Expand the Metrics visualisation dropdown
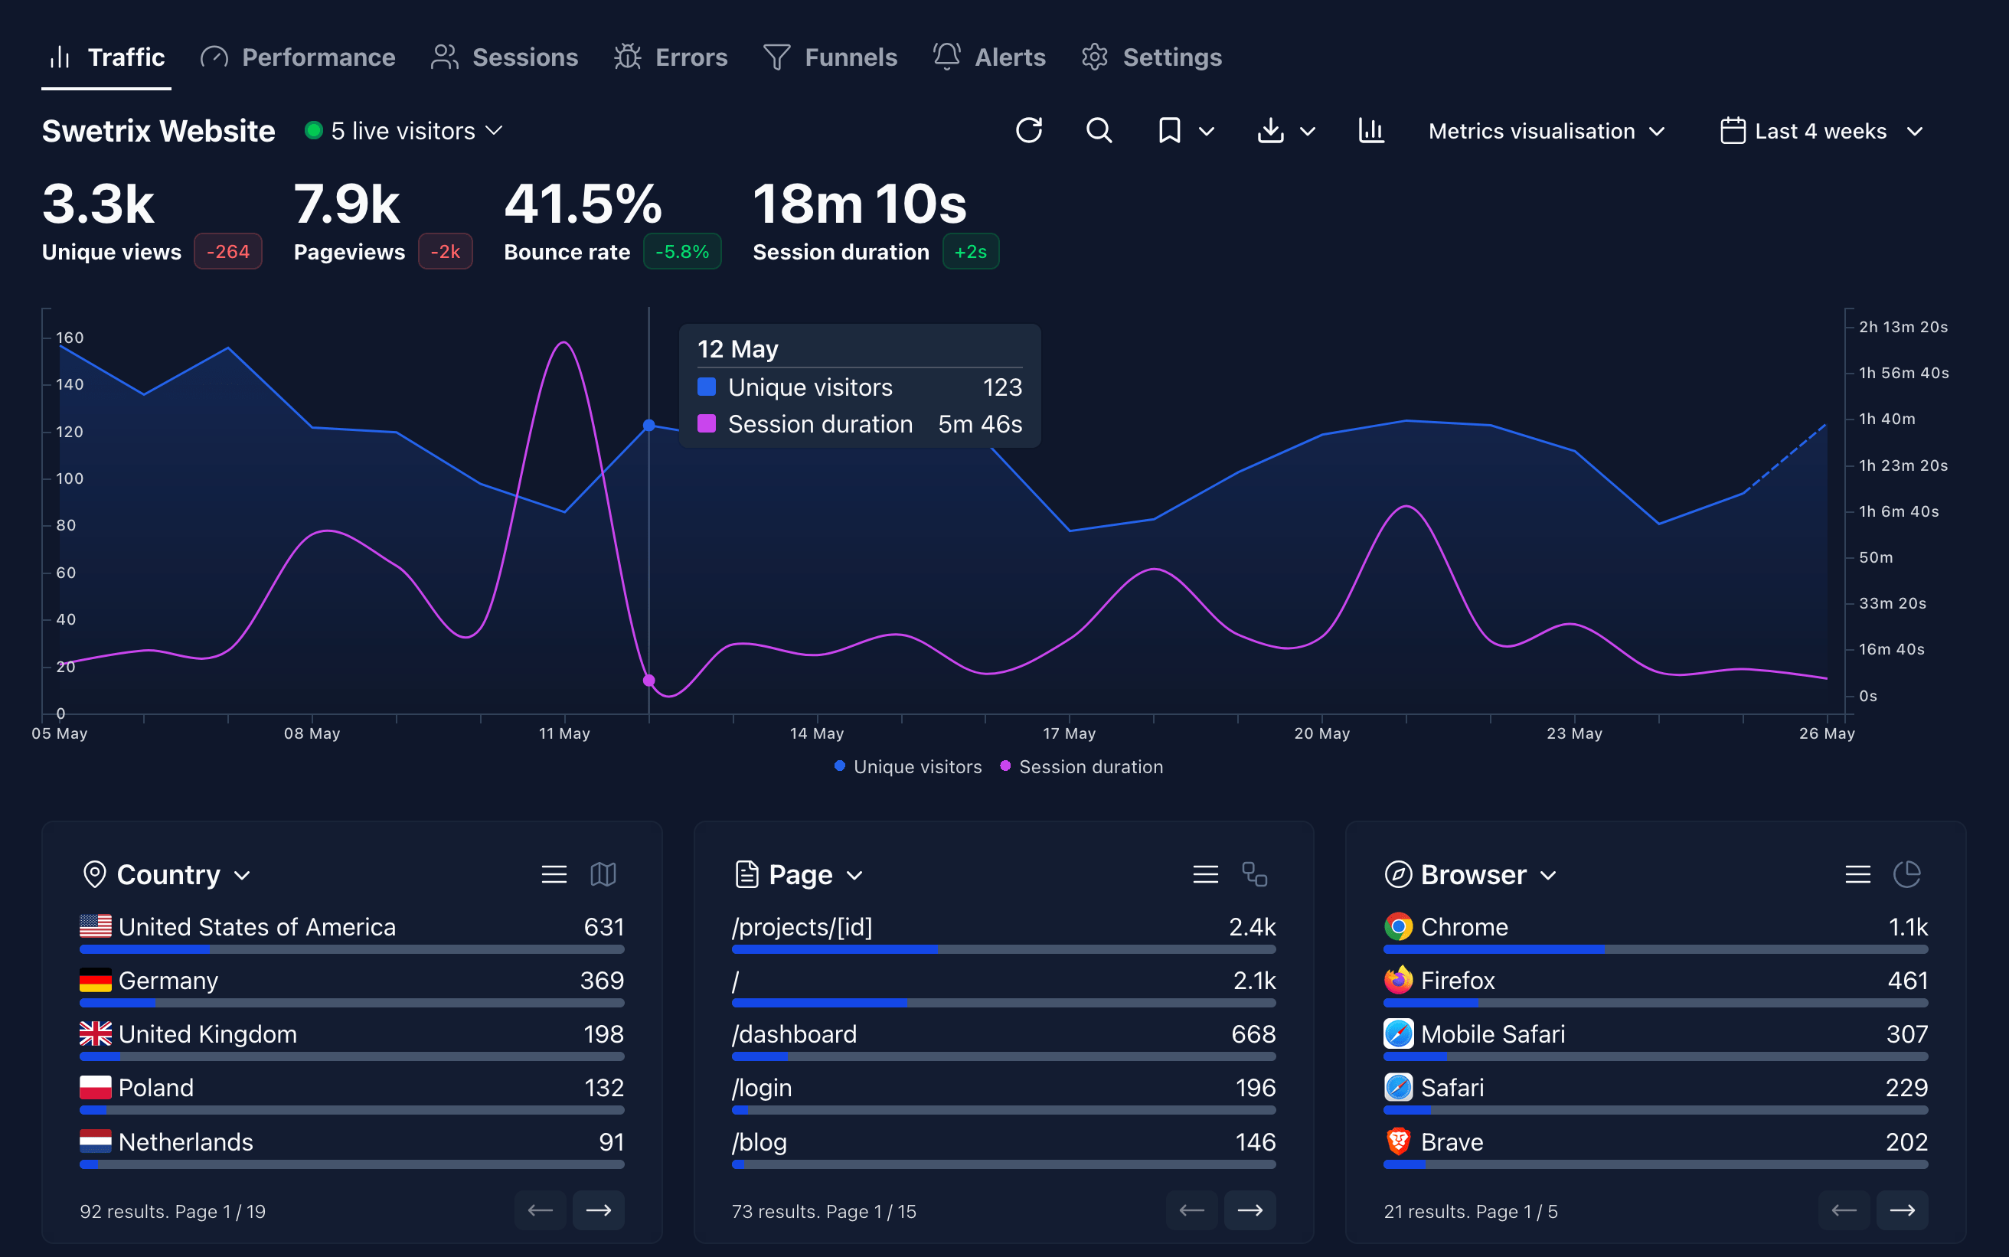Screen dimensions: 2009x1257 (x=1544, y=130)
